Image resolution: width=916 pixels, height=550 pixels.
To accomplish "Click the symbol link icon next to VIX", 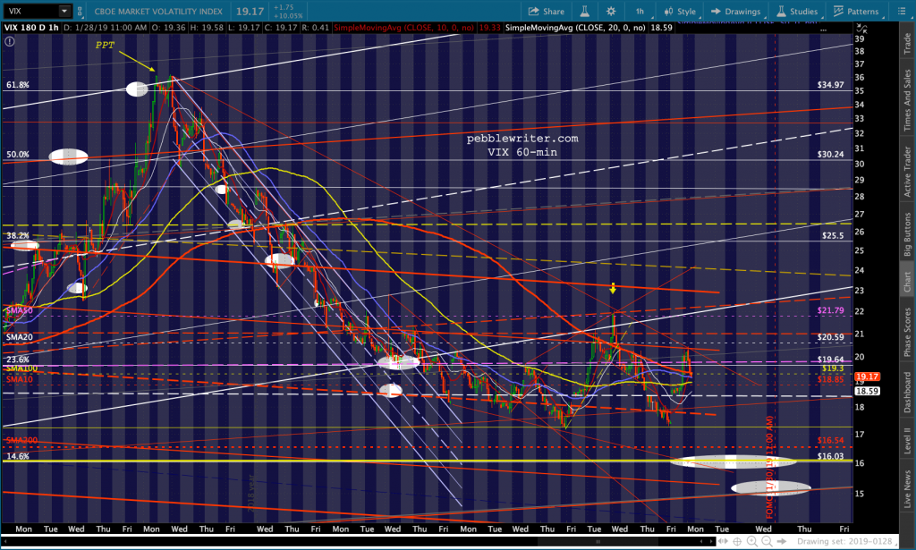I will 80,11.
